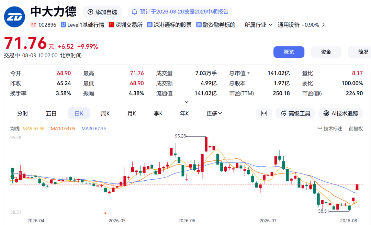Open the 概览 overview tab

pos(289,52)
